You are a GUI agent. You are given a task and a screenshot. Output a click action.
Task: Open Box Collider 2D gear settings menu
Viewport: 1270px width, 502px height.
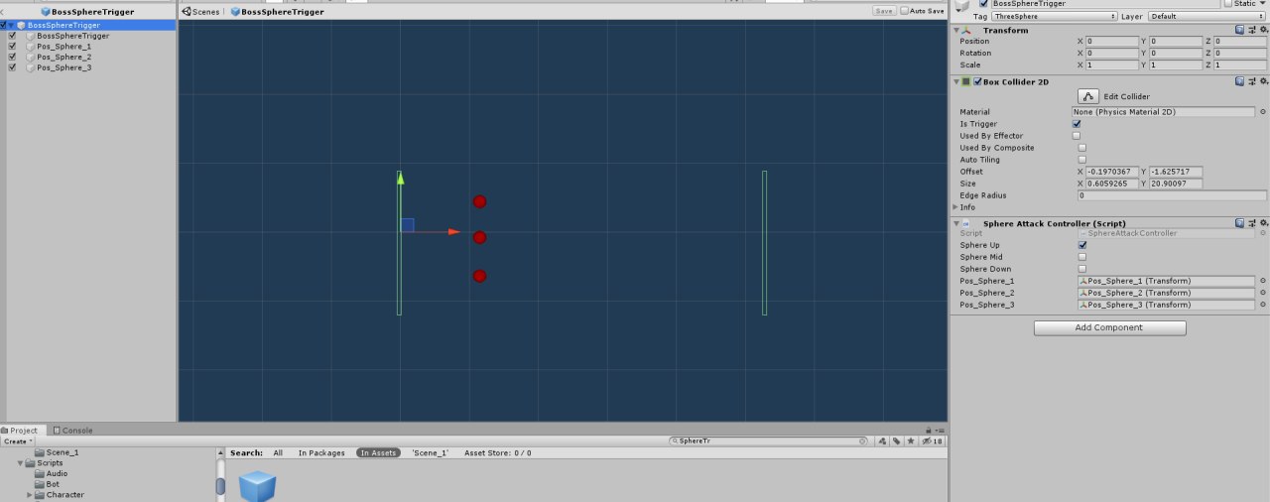(x=1263, y=81)
